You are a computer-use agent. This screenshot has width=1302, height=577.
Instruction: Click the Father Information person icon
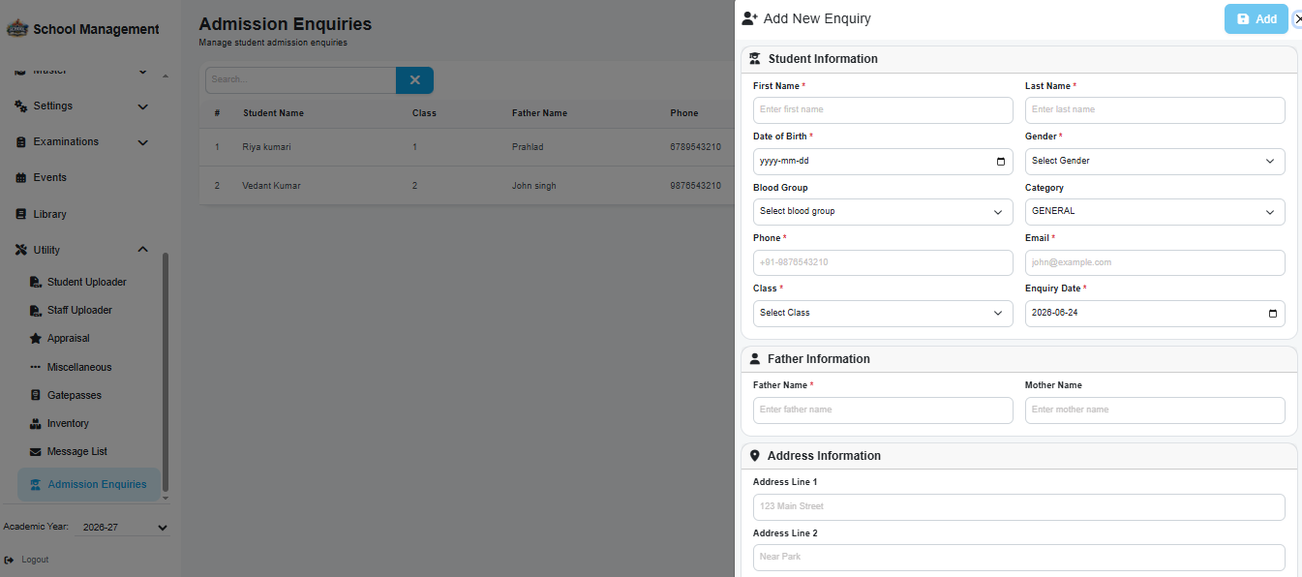755,359
